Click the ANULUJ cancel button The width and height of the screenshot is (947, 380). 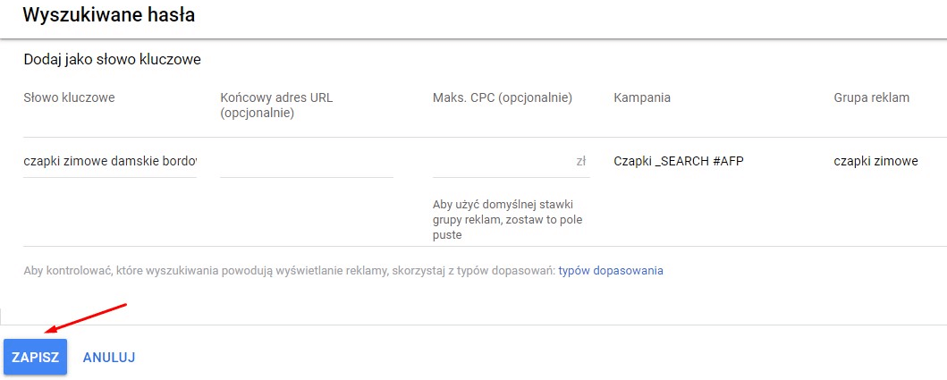108,357
